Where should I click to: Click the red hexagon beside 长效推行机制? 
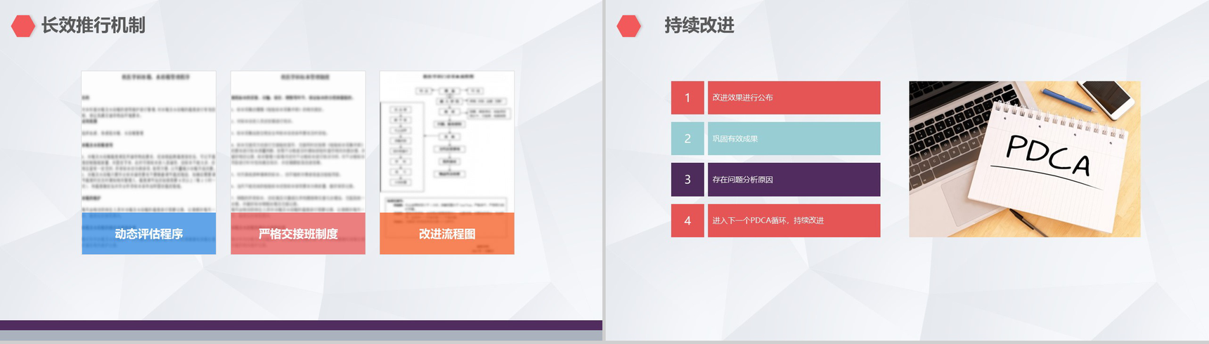(x=23, y=26)
